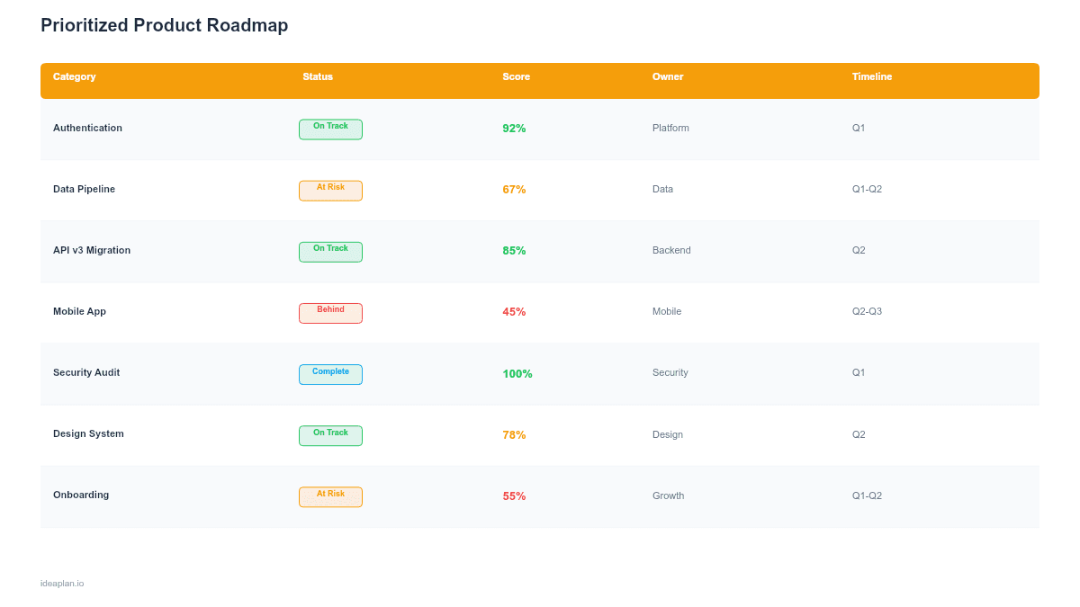This screenshot has width=1080, height=607.
Task: Click the 'On Track' badge for API v3 Migration
Action: coord(330,252)
